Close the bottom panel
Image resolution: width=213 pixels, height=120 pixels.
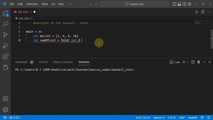[209, 62]
